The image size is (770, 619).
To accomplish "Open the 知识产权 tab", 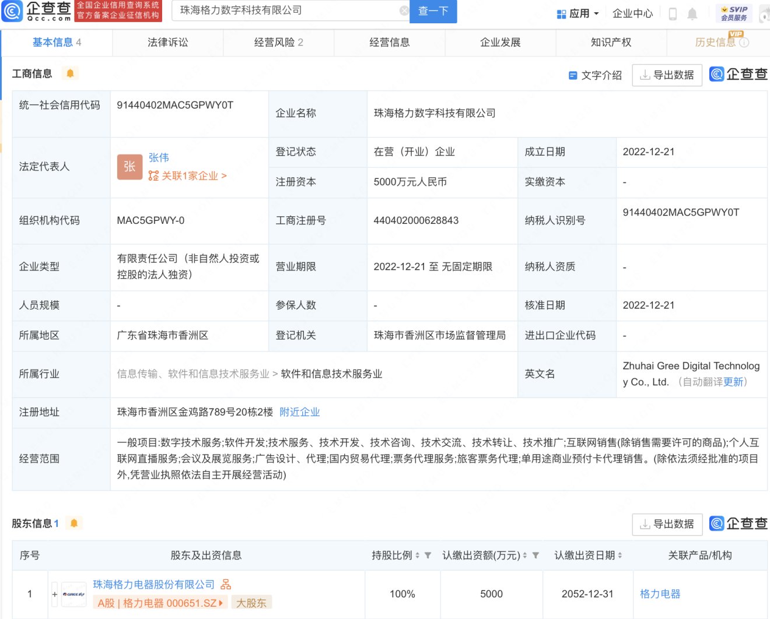I will [x=611, y=43].
